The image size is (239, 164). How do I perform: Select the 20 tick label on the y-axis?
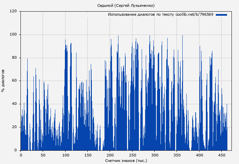click(14, 127)
